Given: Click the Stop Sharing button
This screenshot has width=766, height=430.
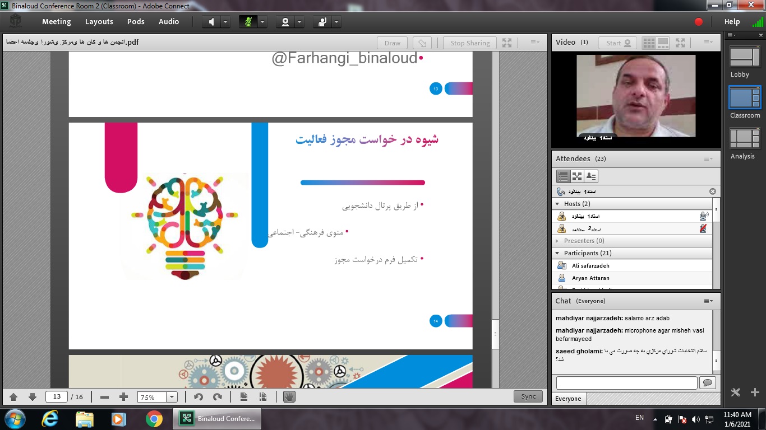Looking at the screenshot, I should 470,43.
